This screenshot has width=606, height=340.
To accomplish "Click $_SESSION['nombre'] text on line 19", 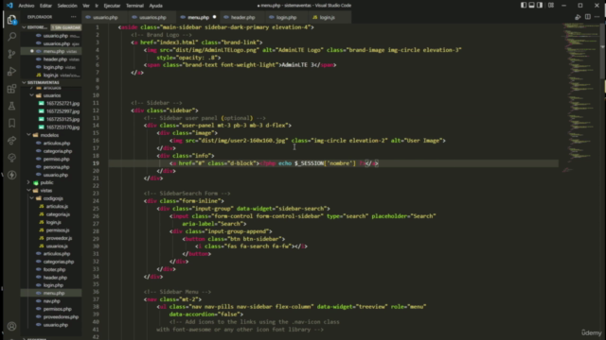I will (x=325, y=163).
